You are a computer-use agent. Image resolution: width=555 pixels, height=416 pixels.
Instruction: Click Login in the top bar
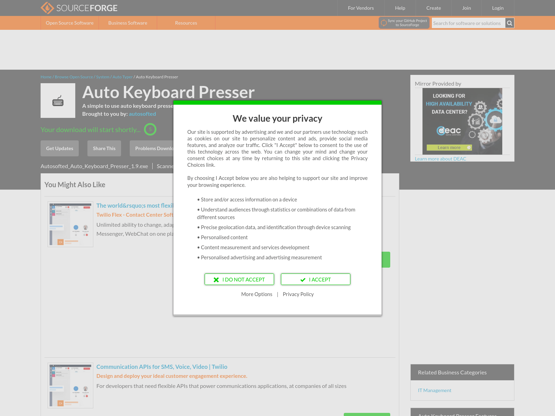498,8
